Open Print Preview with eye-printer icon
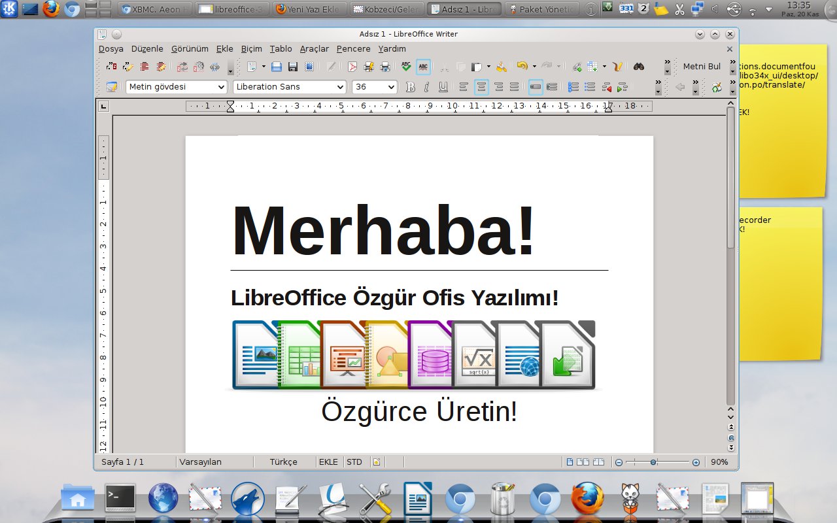This screenshot has height=523, width=837. pyautogui.click(x=385, y=66)
